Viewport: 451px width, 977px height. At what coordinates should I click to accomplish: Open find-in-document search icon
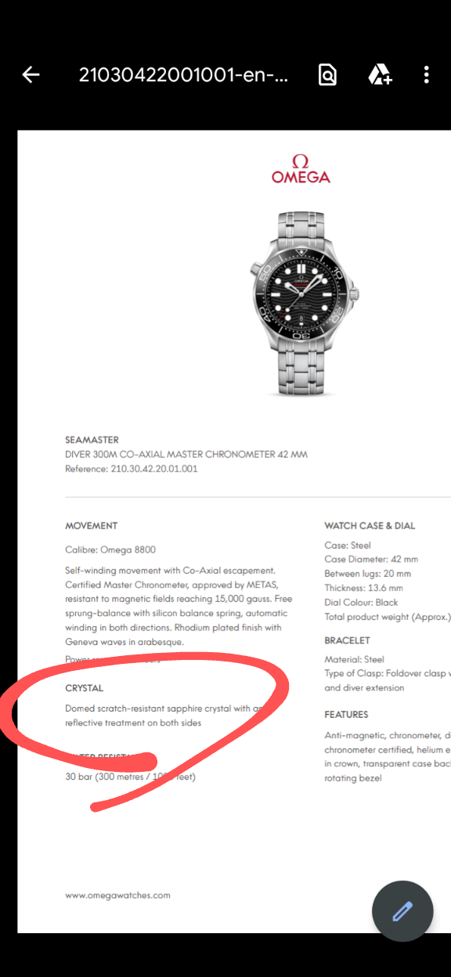click(327, 75)
